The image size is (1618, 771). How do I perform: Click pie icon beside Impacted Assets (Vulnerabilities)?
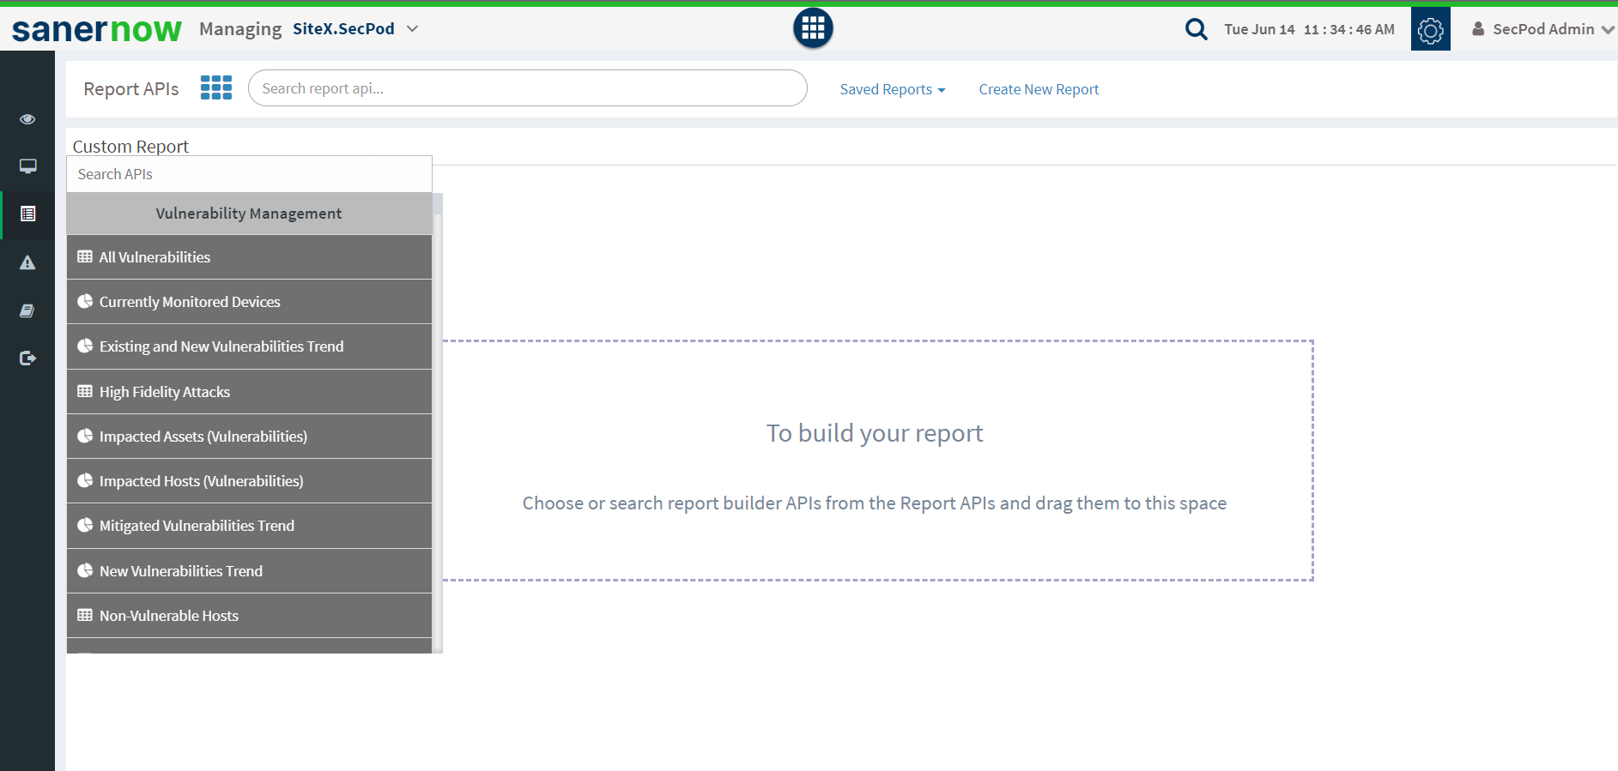tap(85, 436)
